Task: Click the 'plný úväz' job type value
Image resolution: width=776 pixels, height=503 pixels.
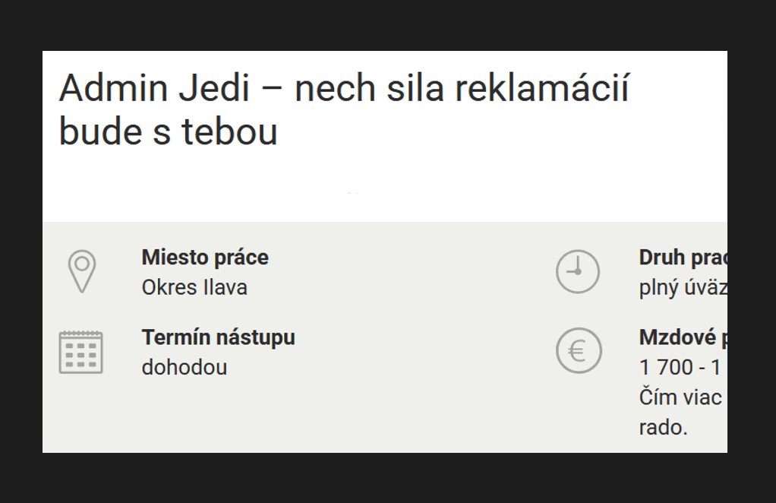Action: pyautogui.click(x=683, y=288)
